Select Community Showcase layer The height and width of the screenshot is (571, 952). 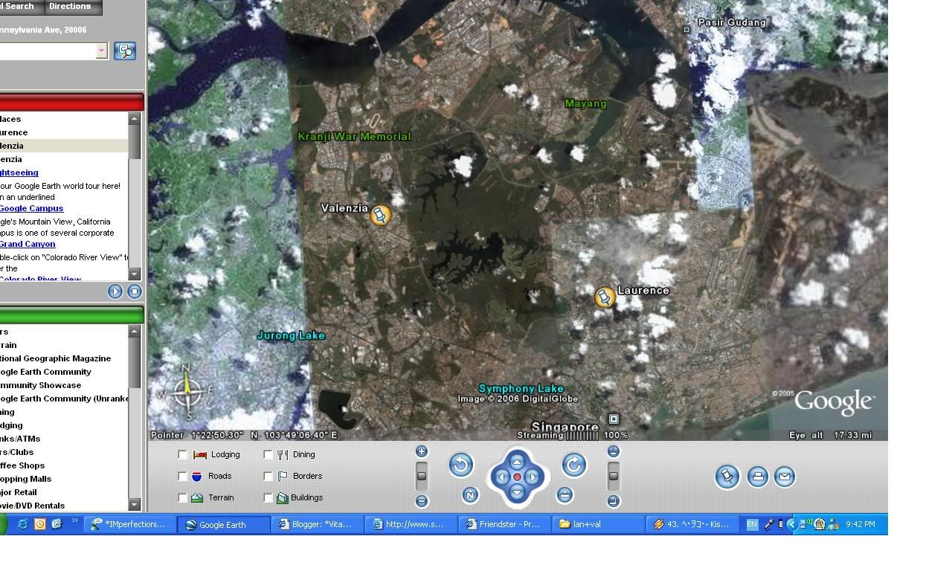40,385
